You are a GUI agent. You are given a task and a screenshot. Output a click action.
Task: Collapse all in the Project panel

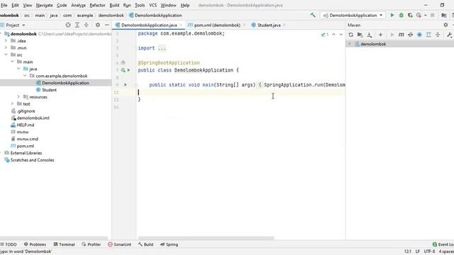87,25
